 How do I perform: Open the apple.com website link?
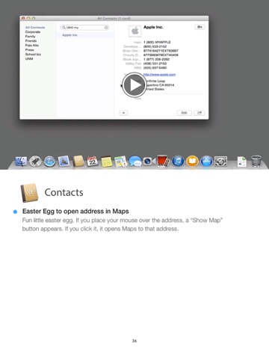159,75
